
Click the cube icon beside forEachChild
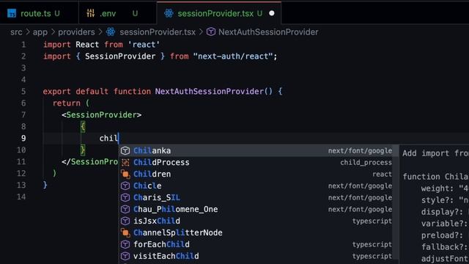pyautogui.click(x=125, y=244)
